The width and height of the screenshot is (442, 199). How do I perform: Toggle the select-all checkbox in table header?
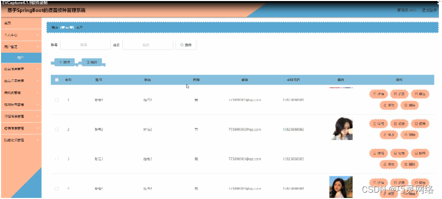[x=56, y=79]
